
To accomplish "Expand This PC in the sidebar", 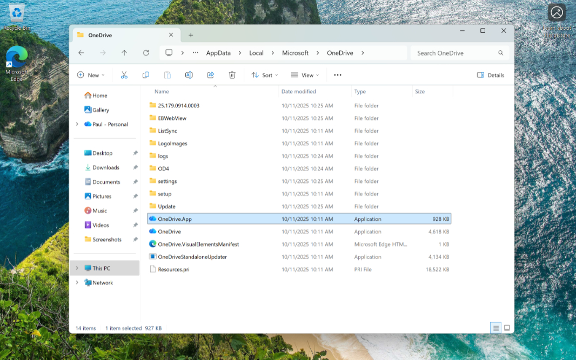I will 77,267.
